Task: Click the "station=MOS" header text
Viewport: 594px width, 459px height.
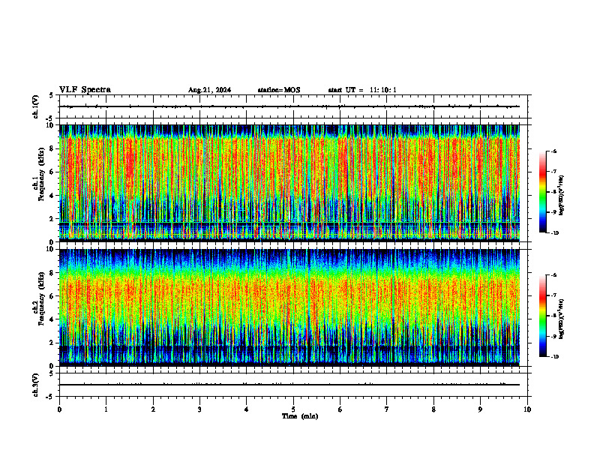Action: [x=279, y=90]
